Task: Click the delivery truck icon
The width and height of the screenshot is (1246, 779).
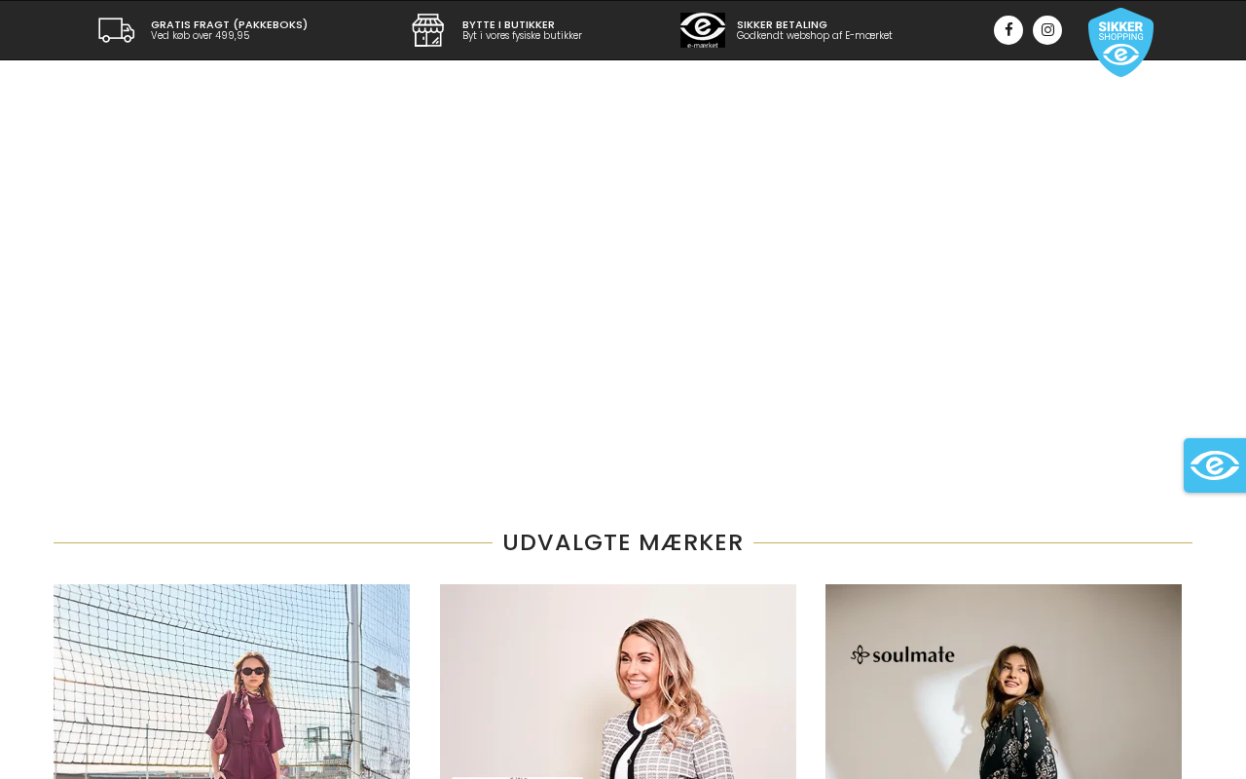Action: click(117, 30)
